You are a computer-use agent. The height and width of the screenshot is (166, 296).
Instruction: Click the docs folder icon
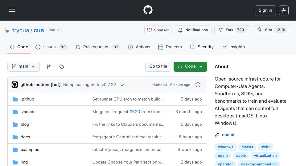(x=15, y=137)
